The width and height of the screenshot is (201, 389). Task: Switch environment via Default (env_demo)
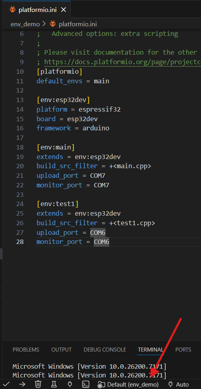(128, 385)
